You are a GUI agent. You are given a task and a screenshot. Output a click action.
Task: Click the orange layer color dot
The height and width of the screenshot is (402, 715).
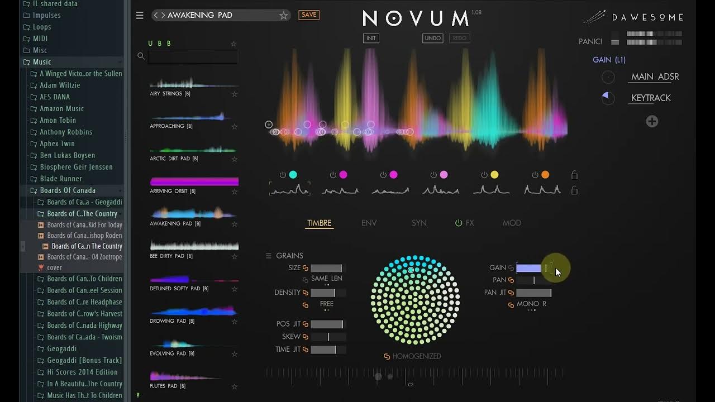(545, 175)
